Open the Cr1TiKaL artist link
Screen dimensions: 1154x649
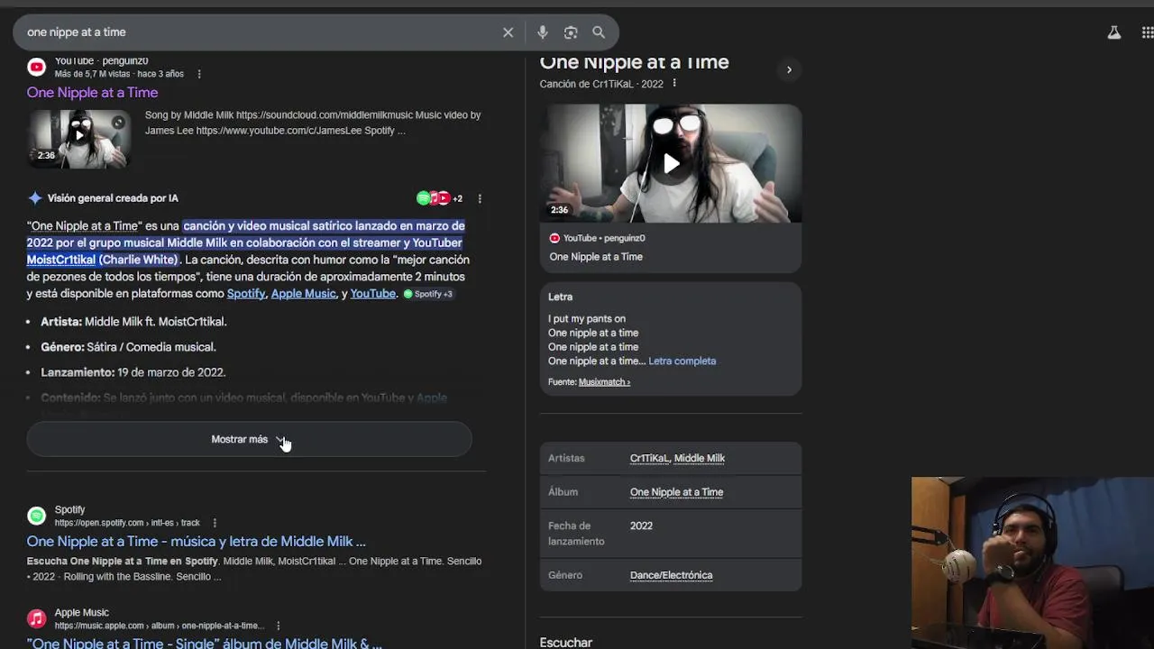point(649,459)
